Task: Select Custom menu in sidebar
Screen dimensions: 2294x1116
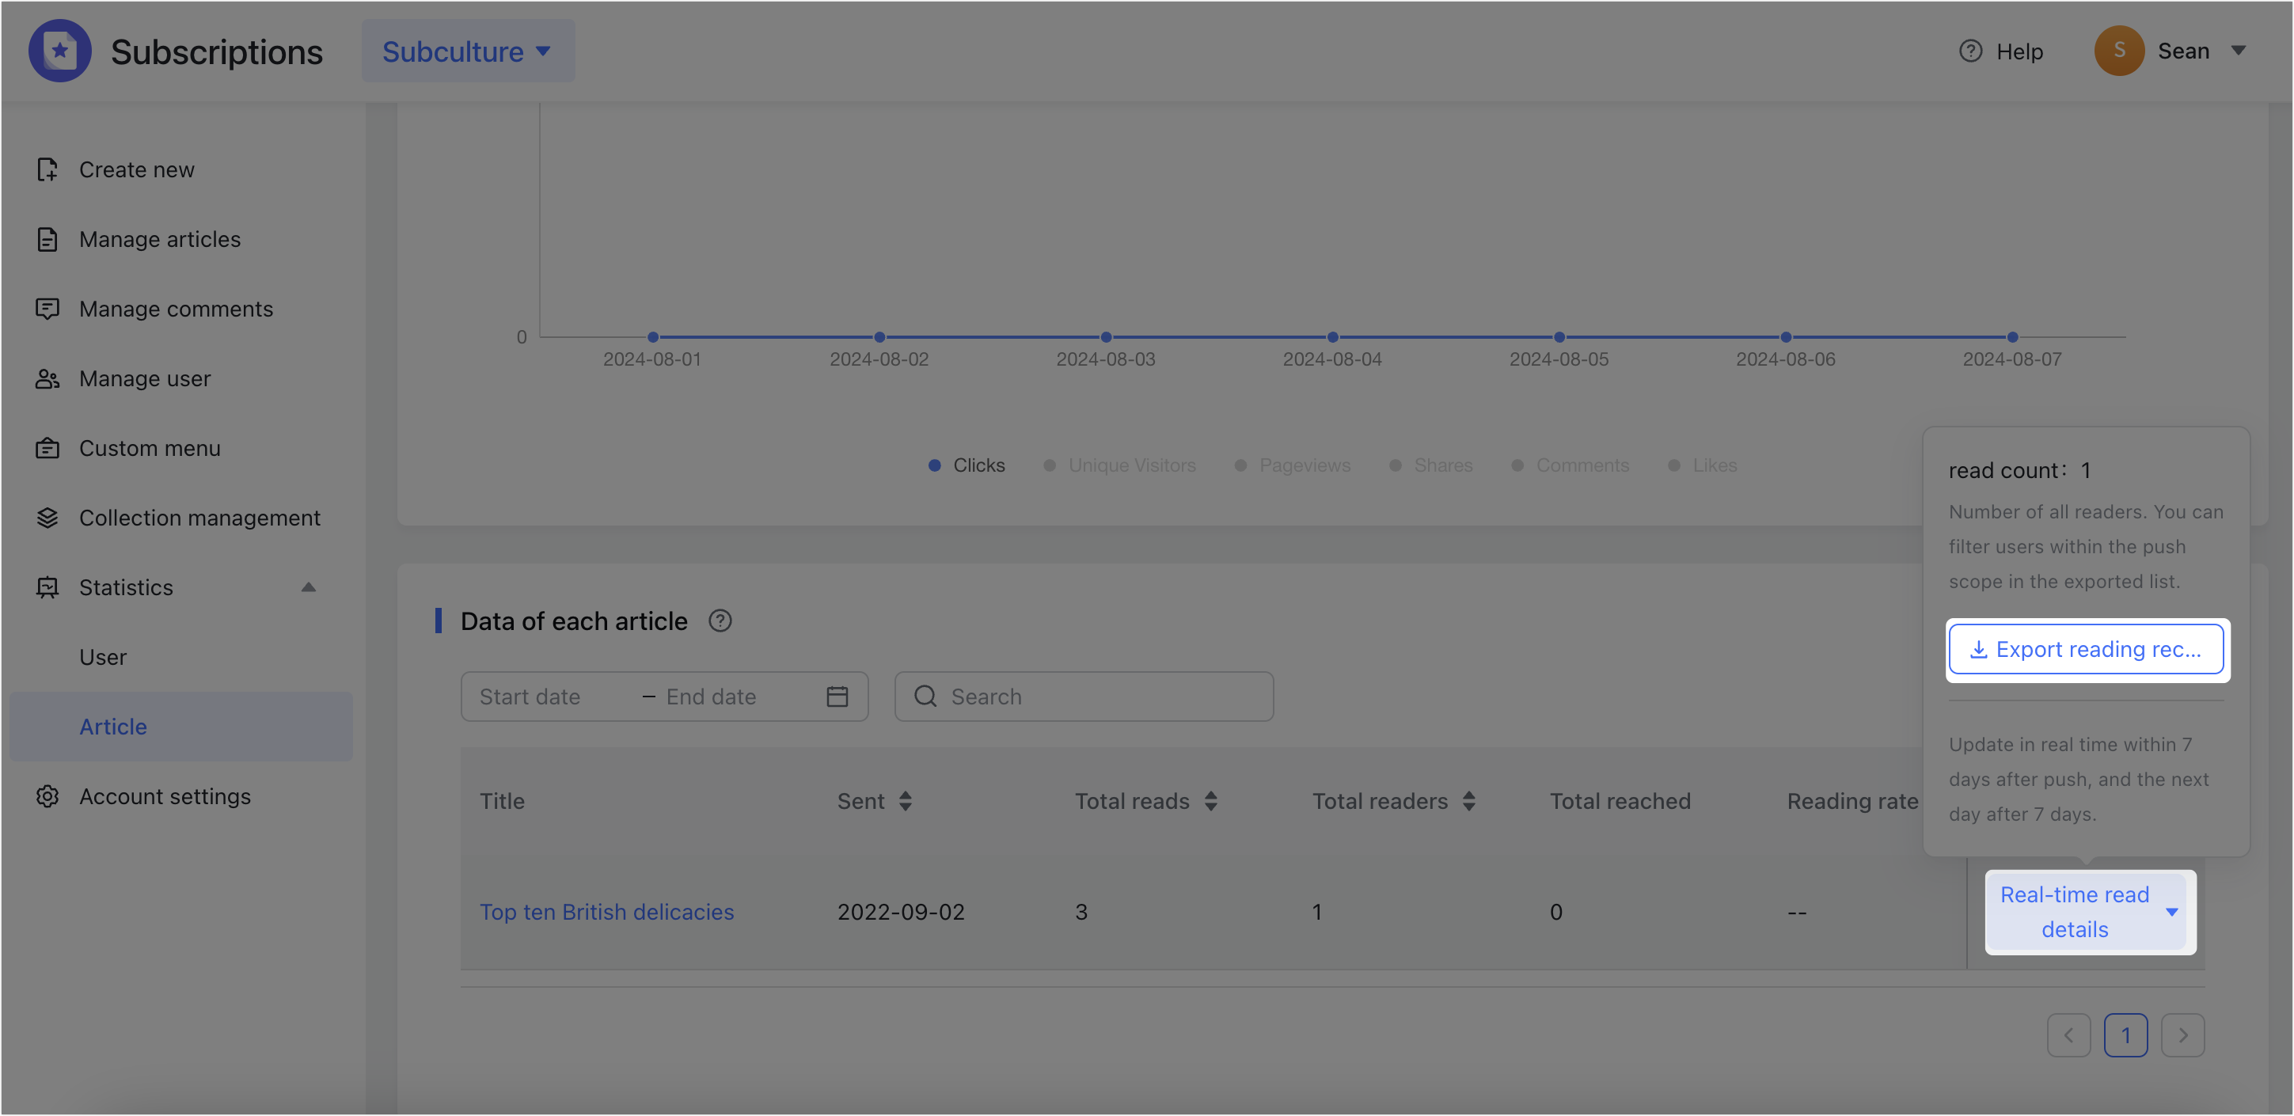Action: pos(150,448)
